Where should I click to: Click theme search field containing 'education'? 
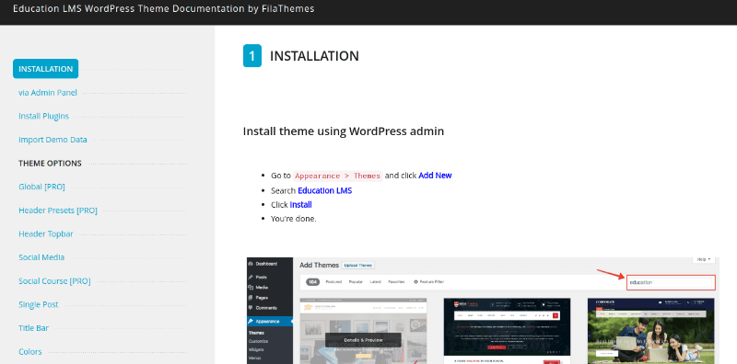coord(672,282)
